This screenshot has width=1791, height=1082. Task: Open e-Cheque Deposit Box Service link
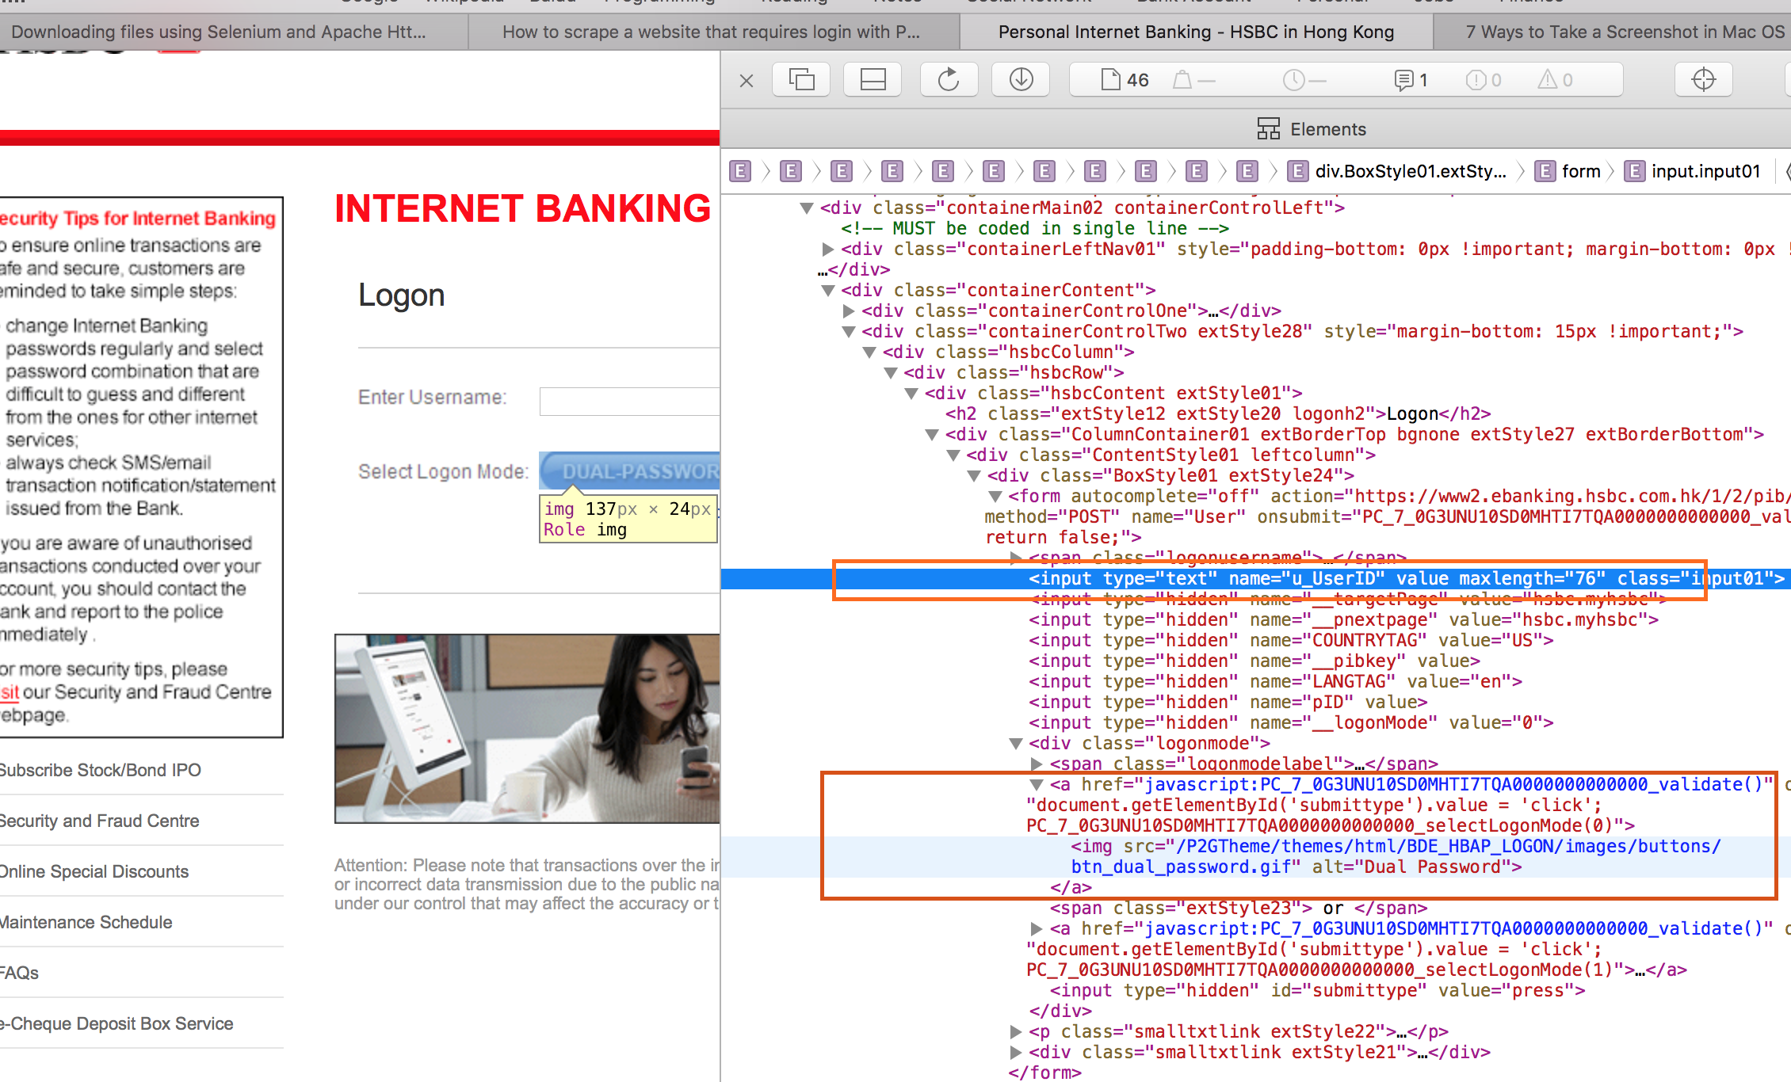[116, 1023]
